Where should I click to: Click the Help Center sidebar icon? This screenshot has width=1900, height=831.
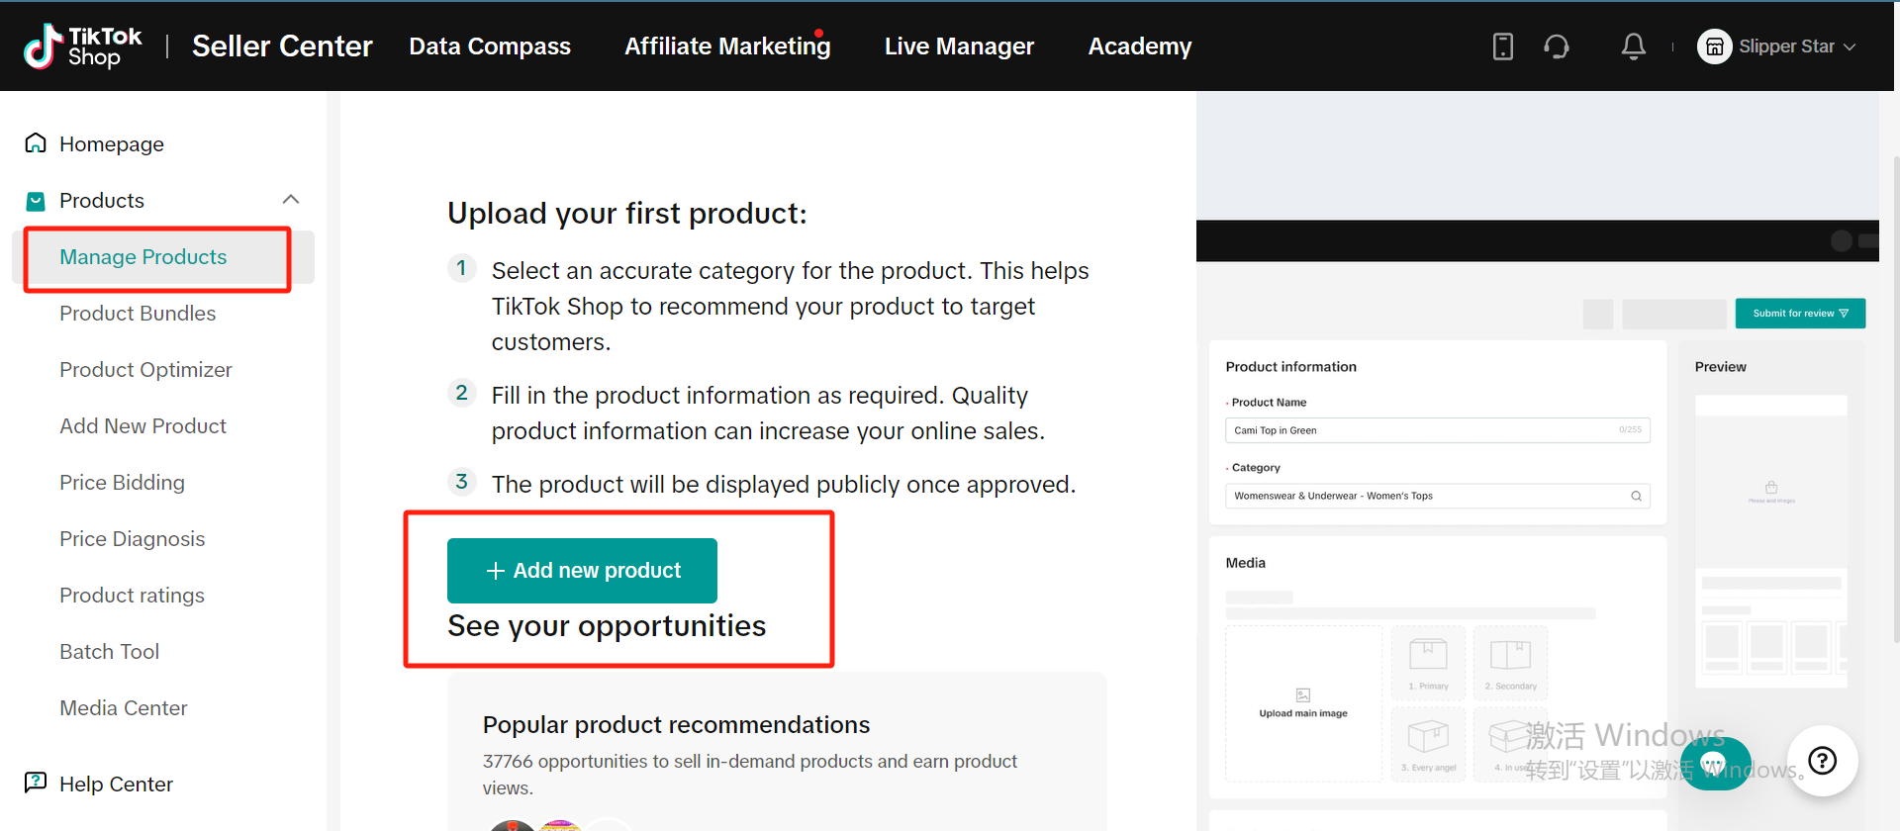(x=36, y=783)
